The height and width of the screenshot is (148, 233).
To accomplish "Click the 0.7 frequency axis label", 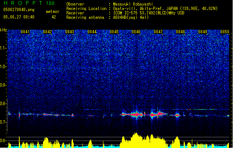I will [x=3, y=122].
